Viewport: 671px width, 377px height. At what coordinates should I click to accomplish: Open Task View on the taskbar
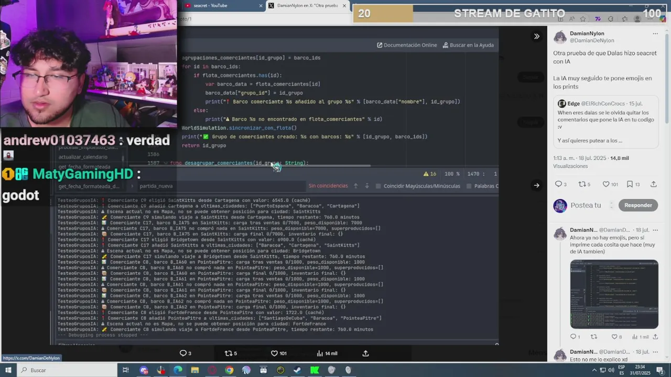(126, 370)
